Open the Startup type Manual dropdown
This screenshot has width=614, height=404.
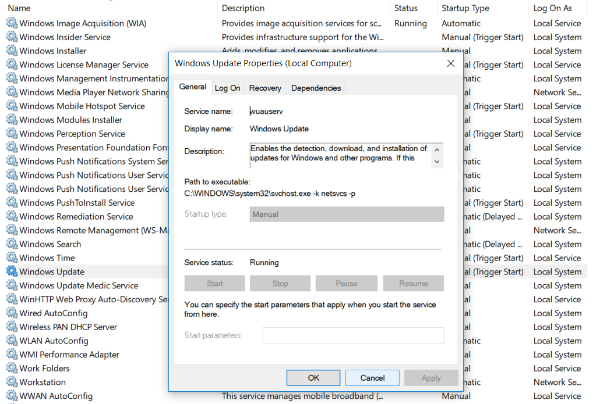(347, 214)
